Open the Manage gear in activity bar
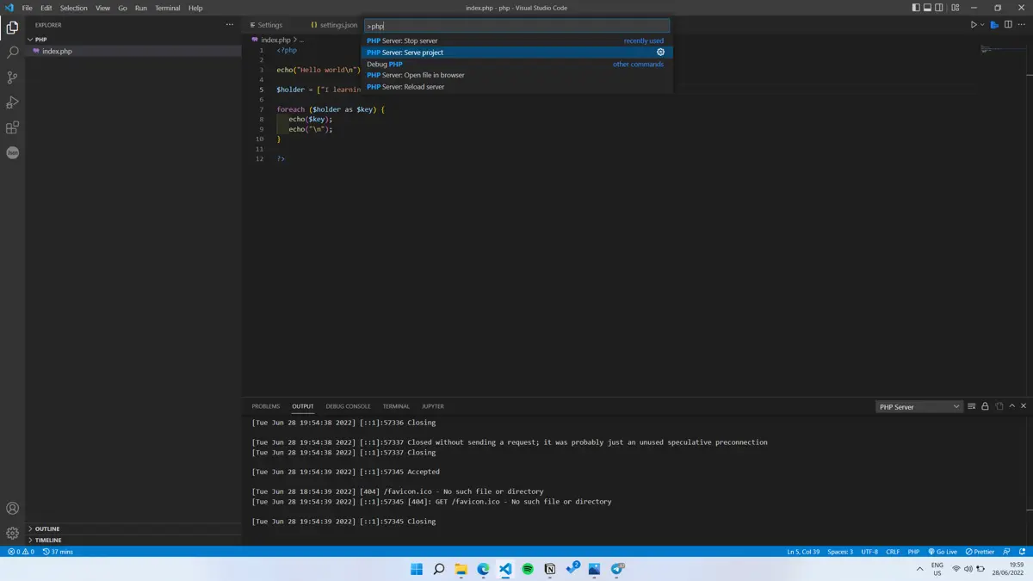1033x581 pixels. tap(12, 533)
